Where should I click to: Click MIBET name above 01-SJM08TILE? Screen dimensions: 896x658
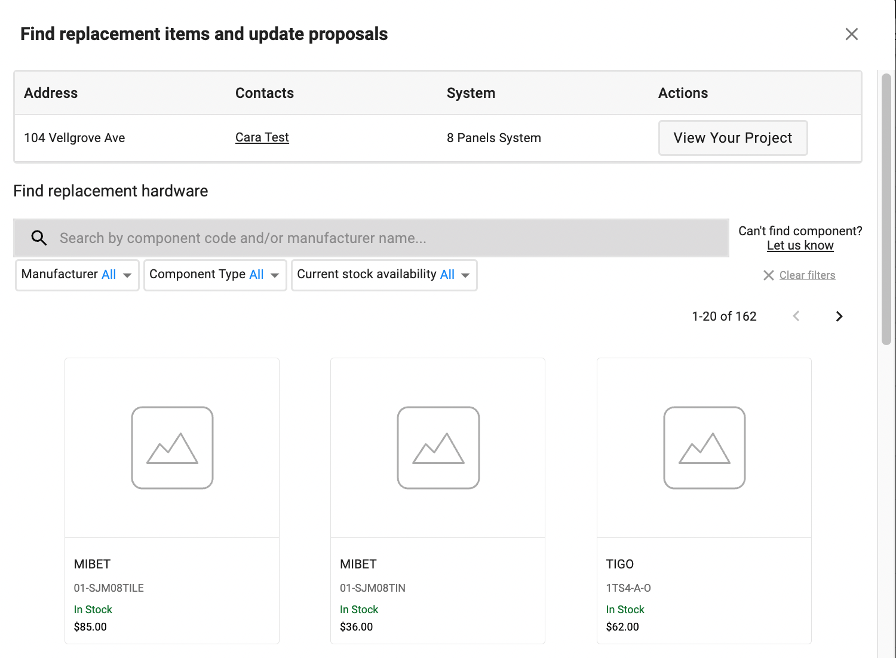(93, 564)
